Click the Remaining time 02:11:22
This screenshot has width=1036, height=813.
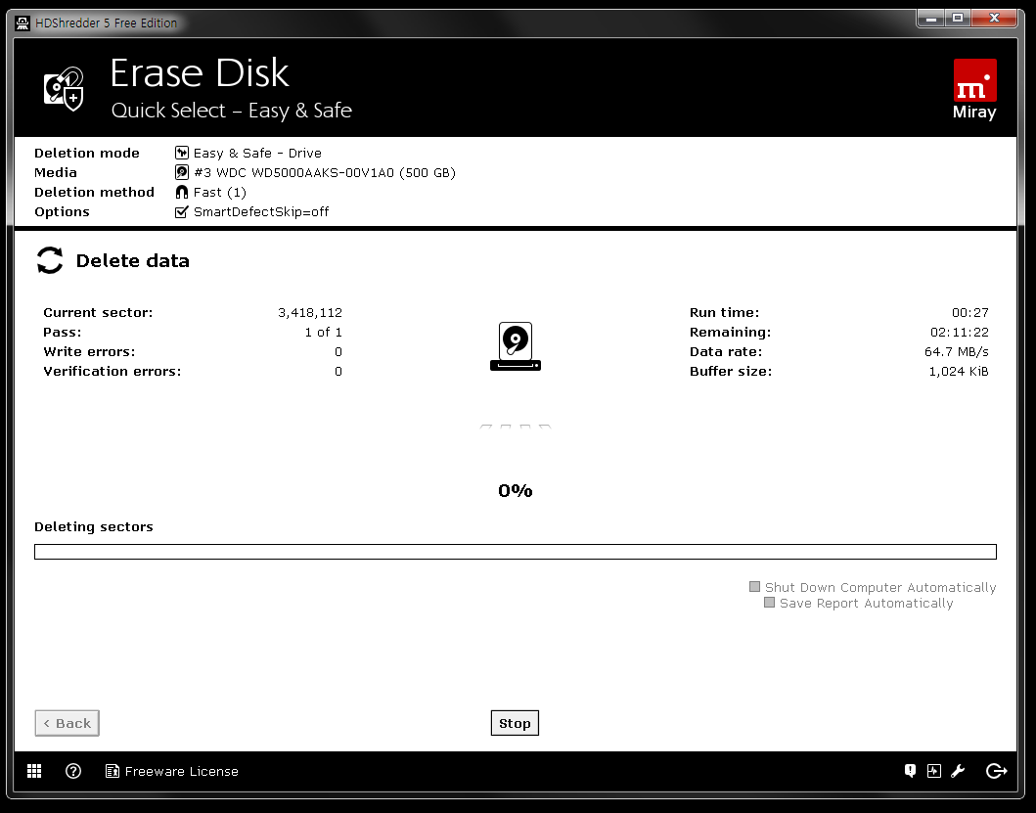[960, 332]
